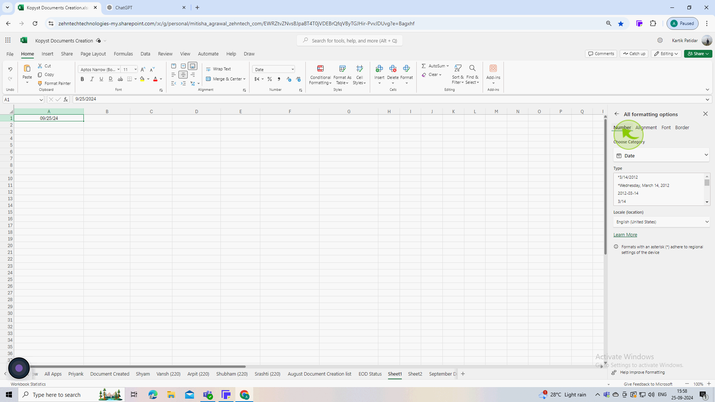715x402 pixels.
Task: Open the Formulas ribbon tab
Action: coord(123,54)
